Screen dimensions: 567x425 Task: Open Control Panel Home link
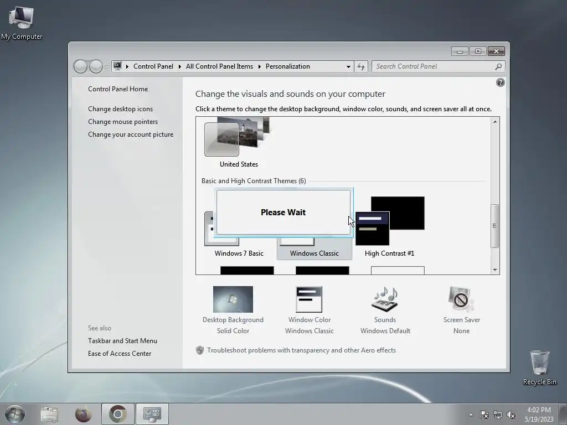pyautogui.click(x=118, y=89)
